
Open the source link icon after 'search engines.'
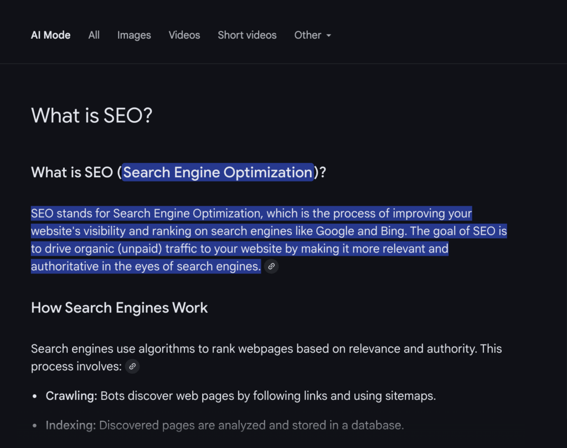point(271,266)
